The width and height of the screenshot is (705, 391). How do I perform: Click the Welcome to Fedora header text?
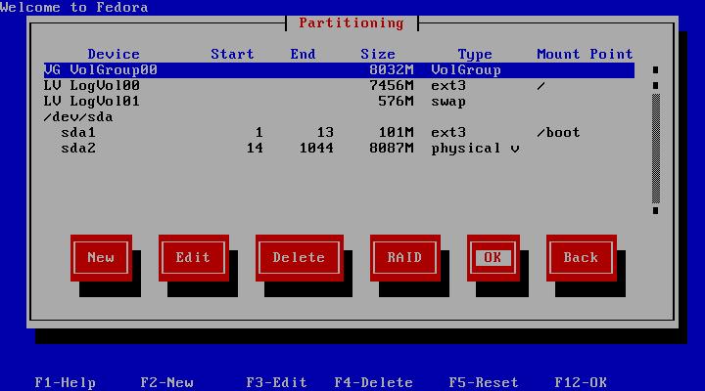coord(74,7)
